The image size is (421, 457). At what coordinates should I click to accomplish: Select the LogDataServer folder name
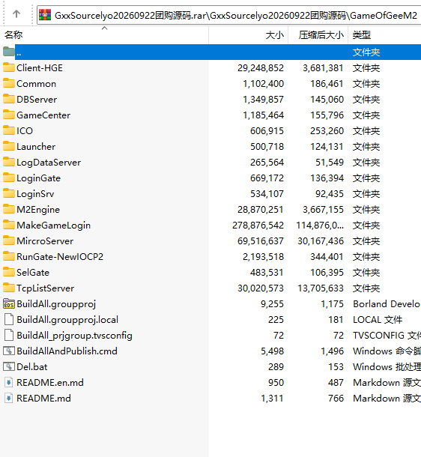(x=49, y=163)
